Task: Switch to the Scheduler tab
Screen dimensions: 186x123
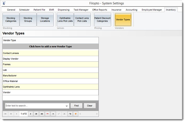Action: tap(24, 10)
